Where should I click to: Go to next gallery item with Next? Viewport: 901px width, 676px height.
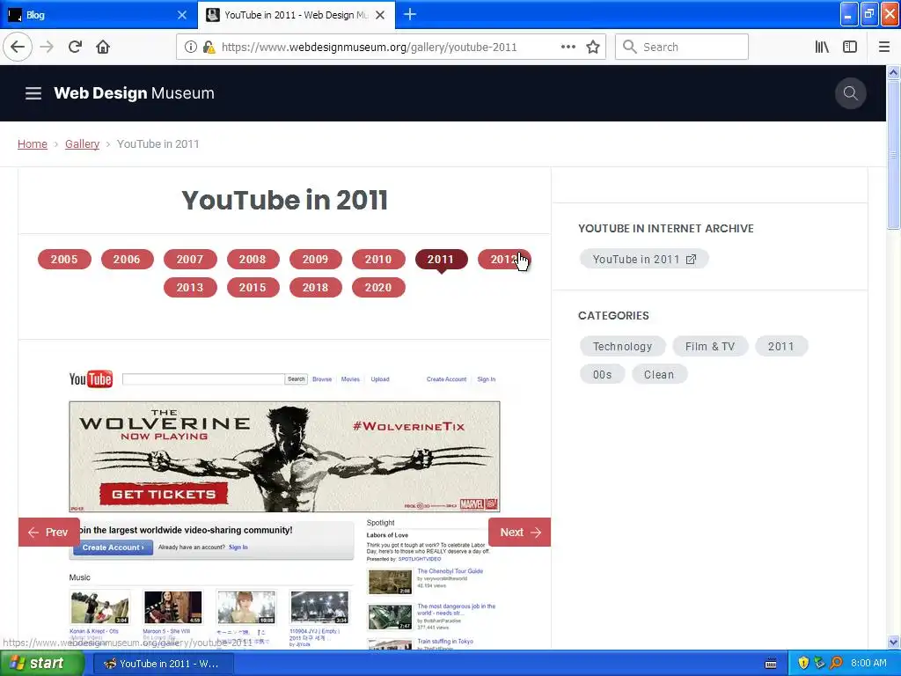519,533
